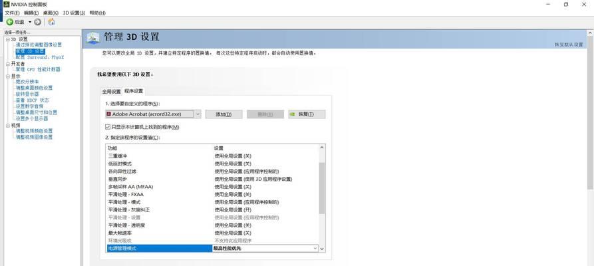Select the 各向异性过滤 setting row
Image resolution: width=594 pixels, height=266 pixels.
212,172
